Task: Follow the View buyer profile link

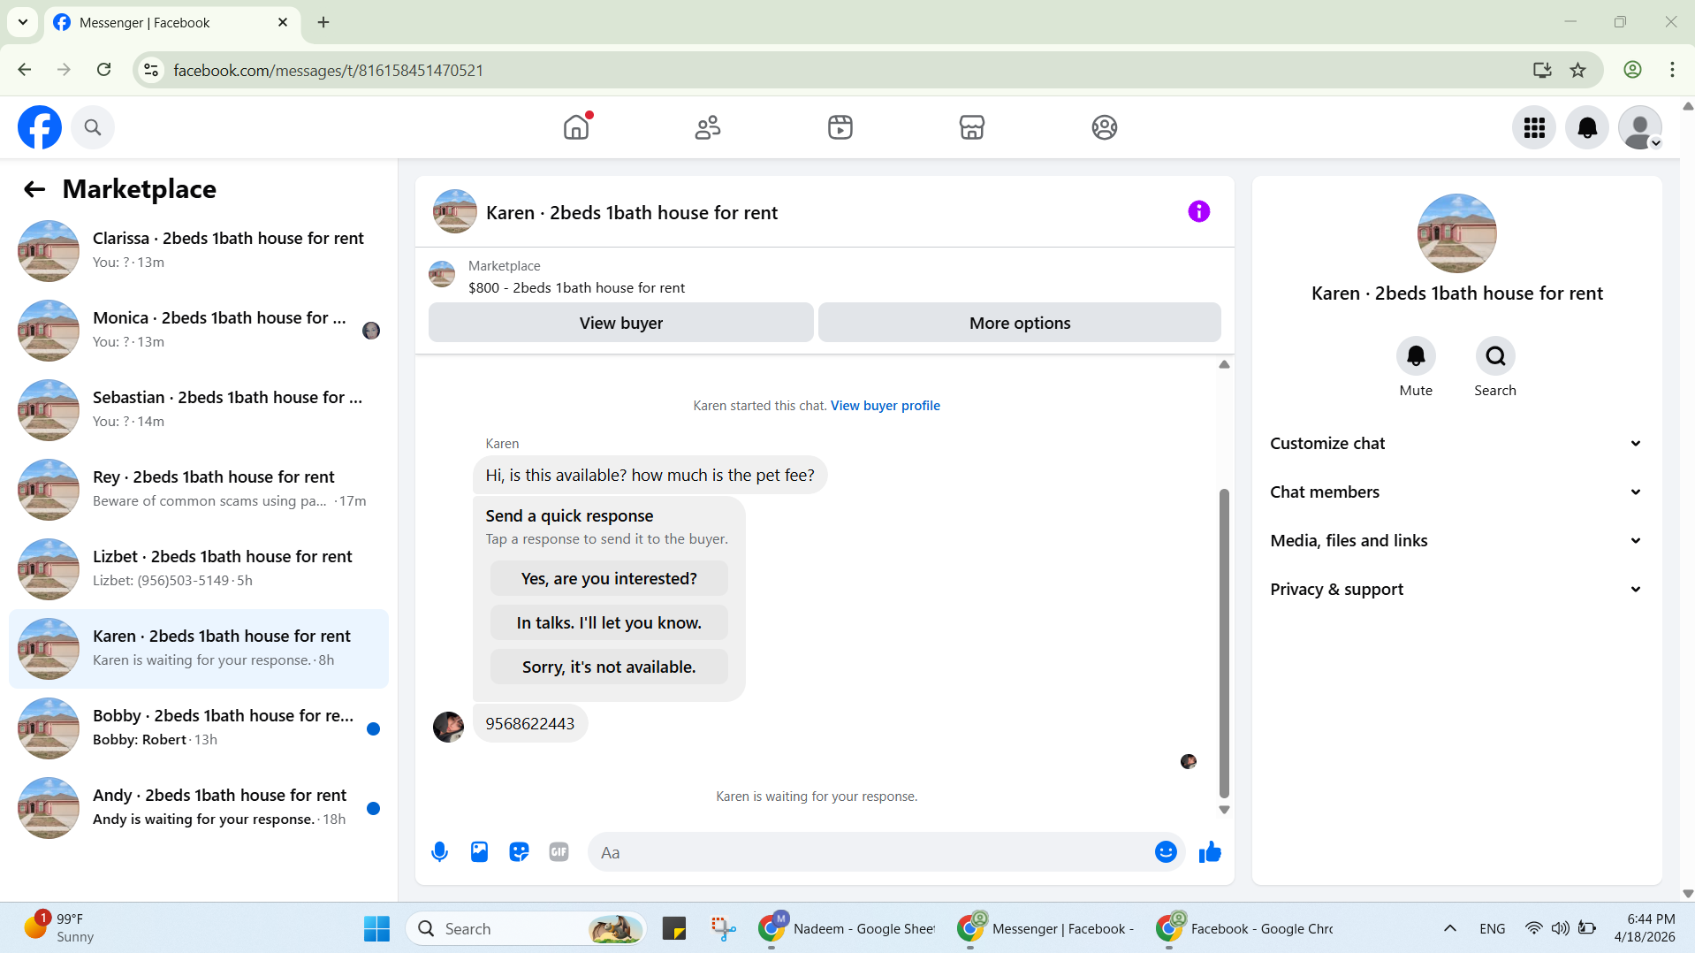Action: [x=885, y=406]
